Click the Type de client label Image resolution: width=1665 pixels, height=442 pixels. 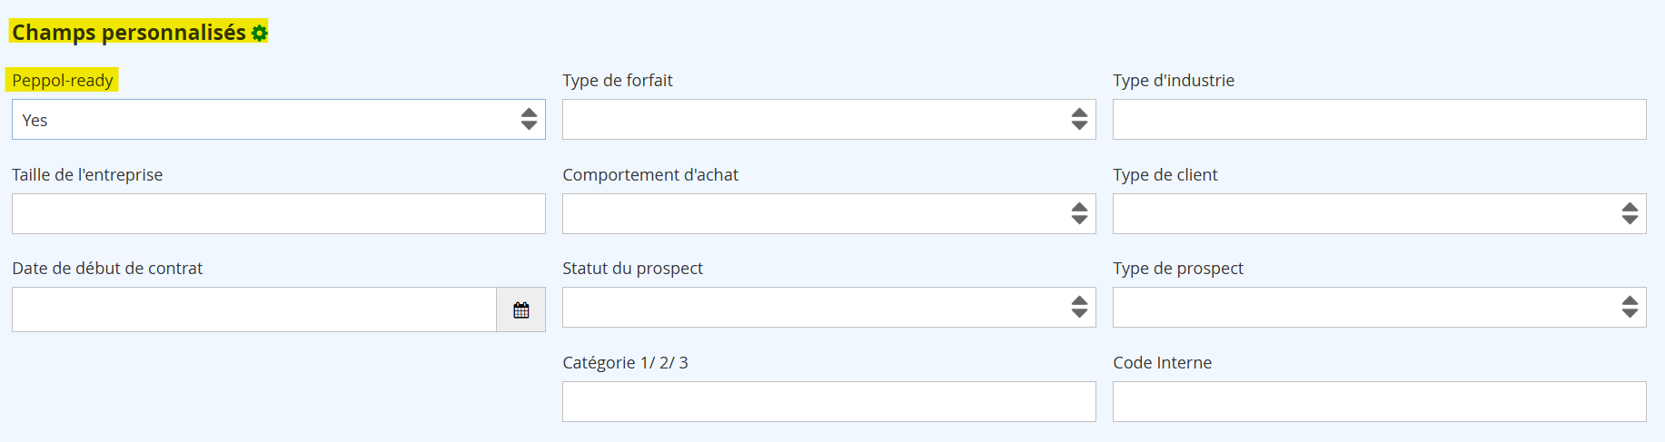pos(1165,175)
